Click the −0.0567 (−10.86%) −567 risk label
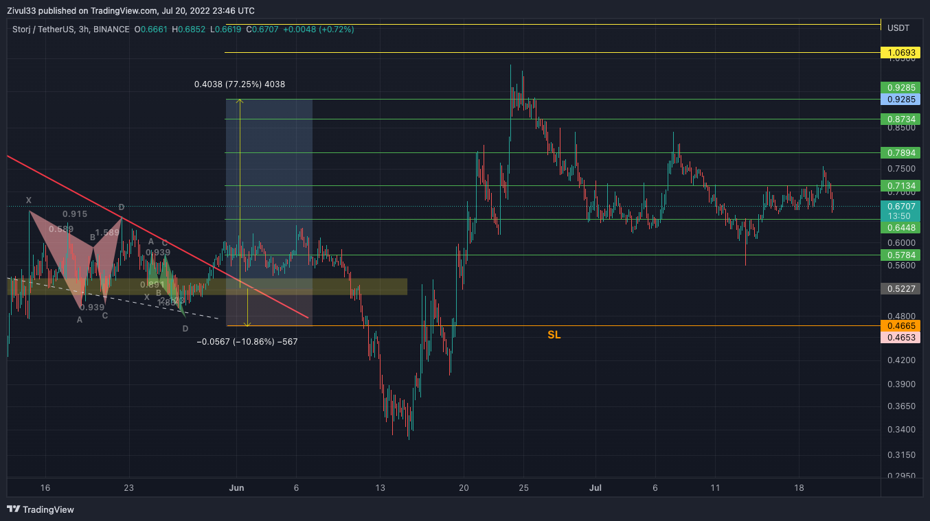Viewport: 930px width, 521px height. point(247,341)
